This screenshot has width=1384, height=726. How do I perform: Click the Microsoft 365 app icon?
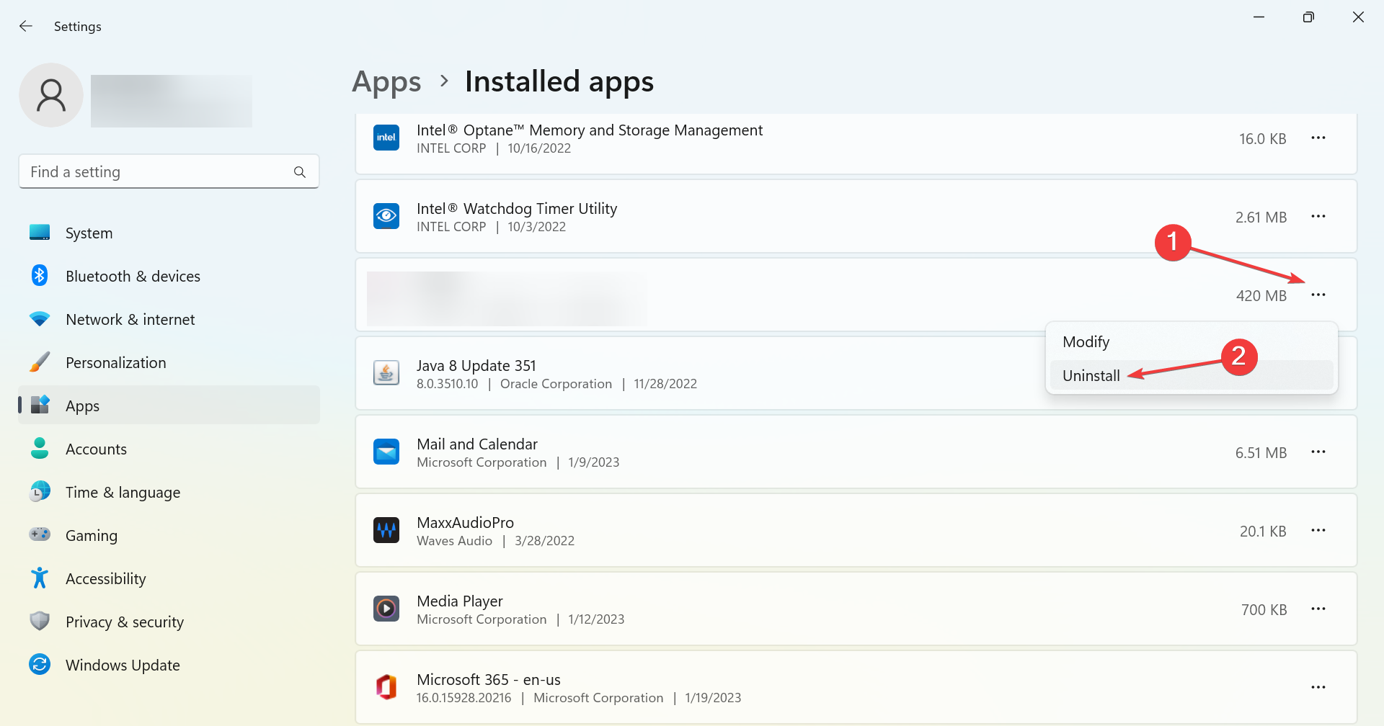coord(386,687)
